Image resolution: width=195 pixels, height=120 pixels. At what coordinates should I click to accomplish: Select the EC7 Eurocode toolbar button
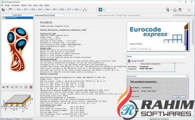69,9
